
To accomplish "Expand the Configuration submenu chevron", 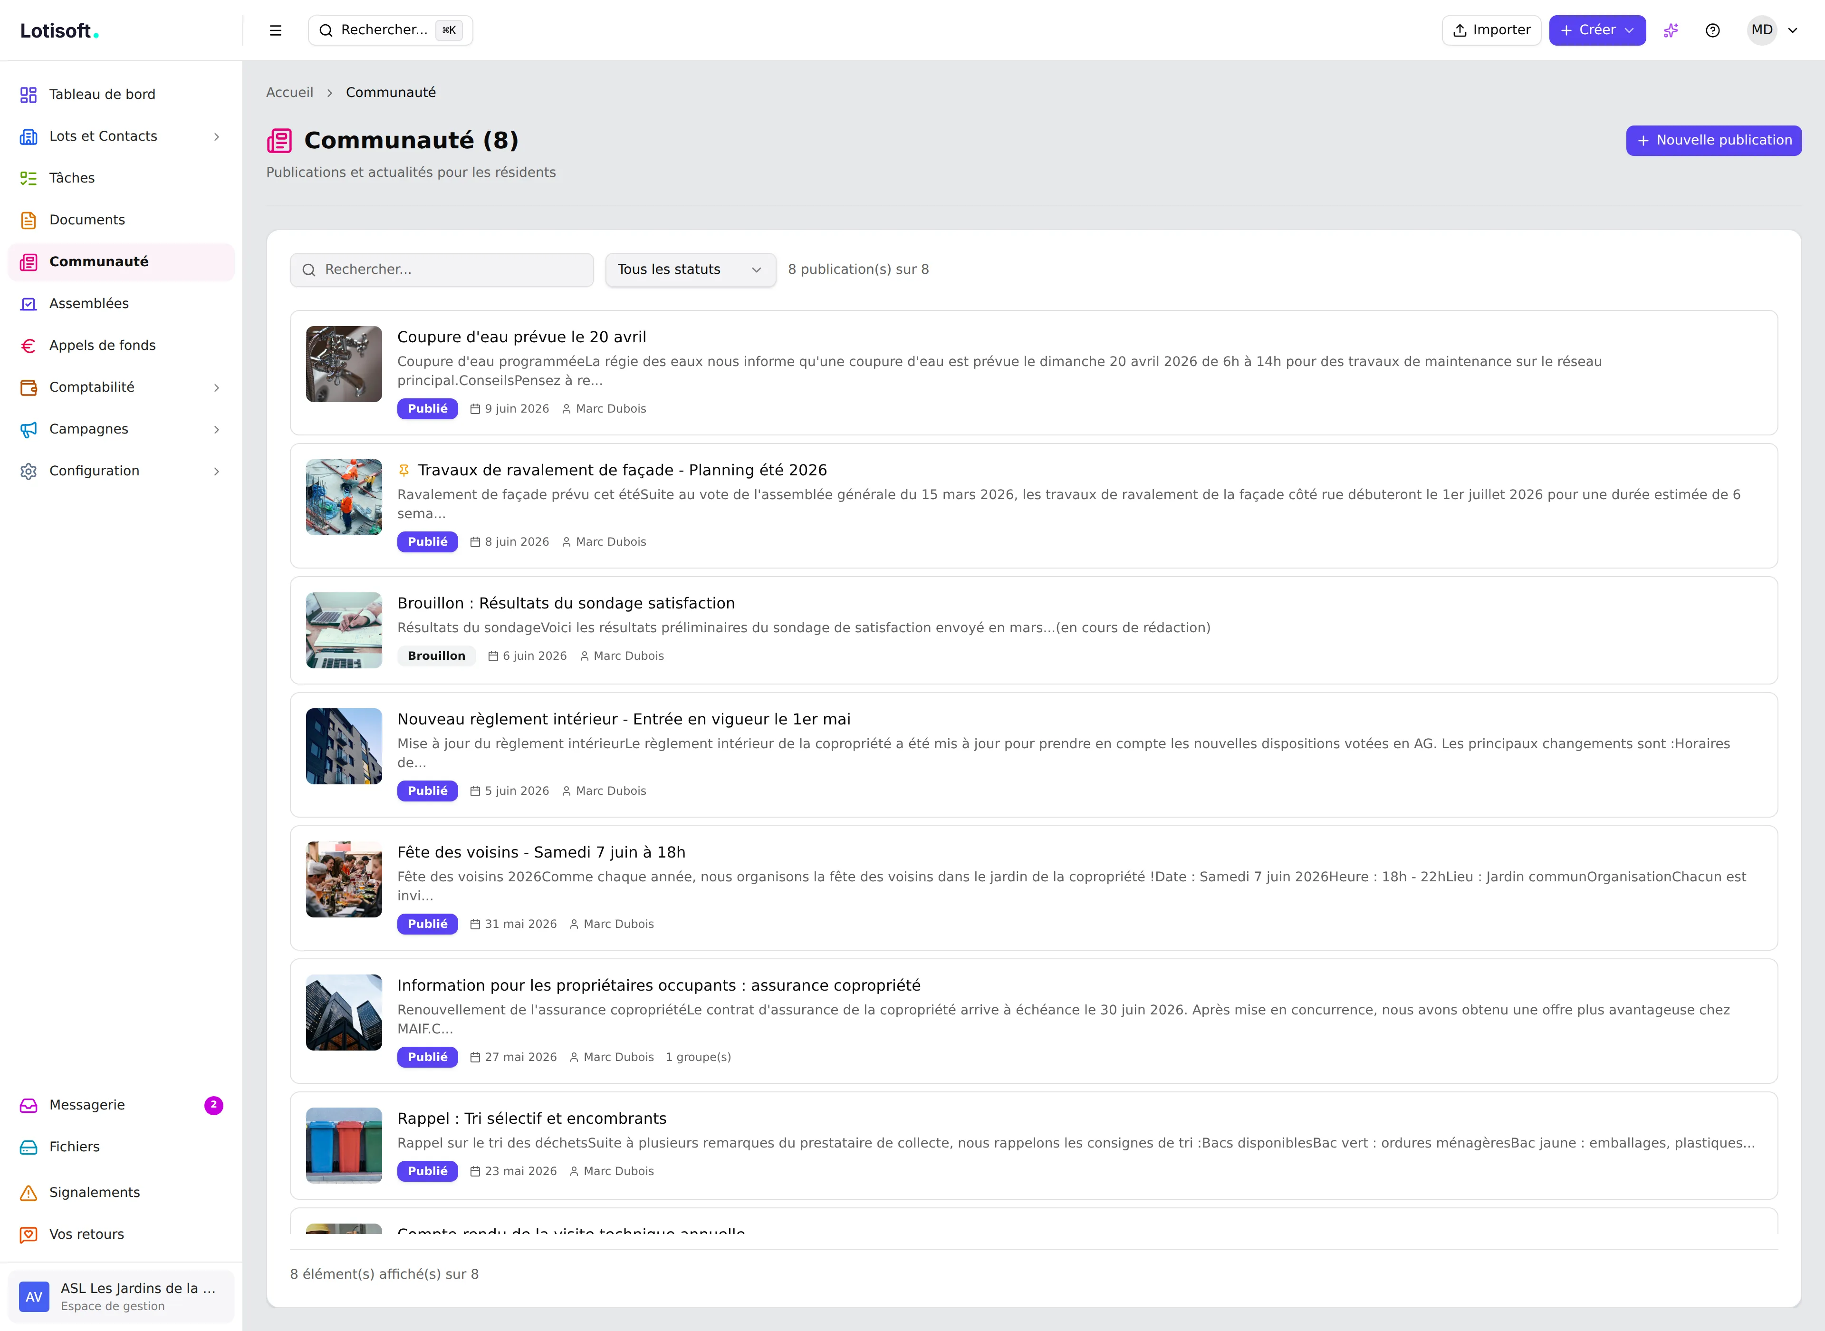I will [216, 472].
